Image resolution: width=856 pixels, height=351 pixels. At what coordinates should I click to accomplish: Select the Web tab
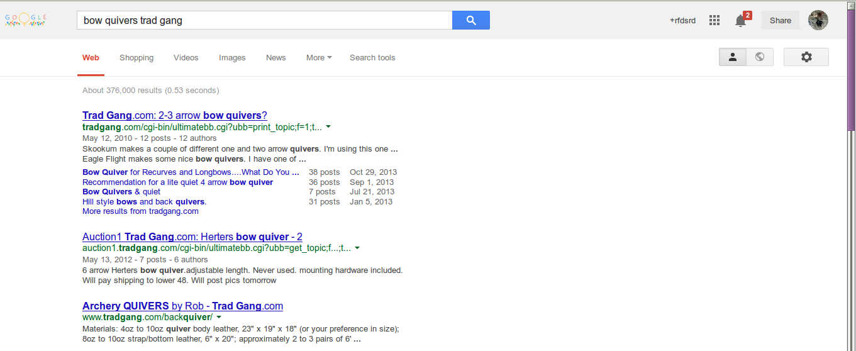(91, 57)
